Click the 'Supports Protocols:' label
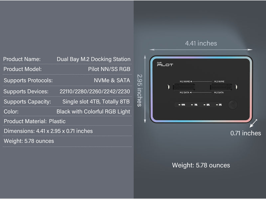Viewport: 266px width, 199px height. coord(28,80)
